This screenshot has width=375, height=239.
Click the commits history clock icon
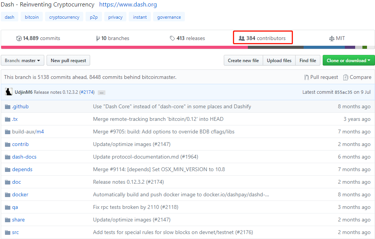pyautogui.click(x=19, y=38)
